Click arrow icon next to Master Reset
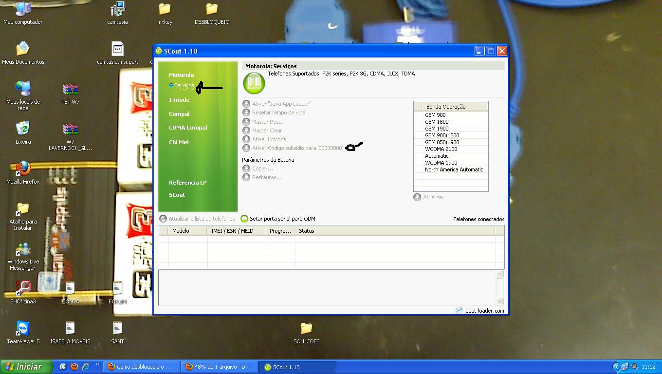This screenshot has width=662, height=374. point(246,122)
